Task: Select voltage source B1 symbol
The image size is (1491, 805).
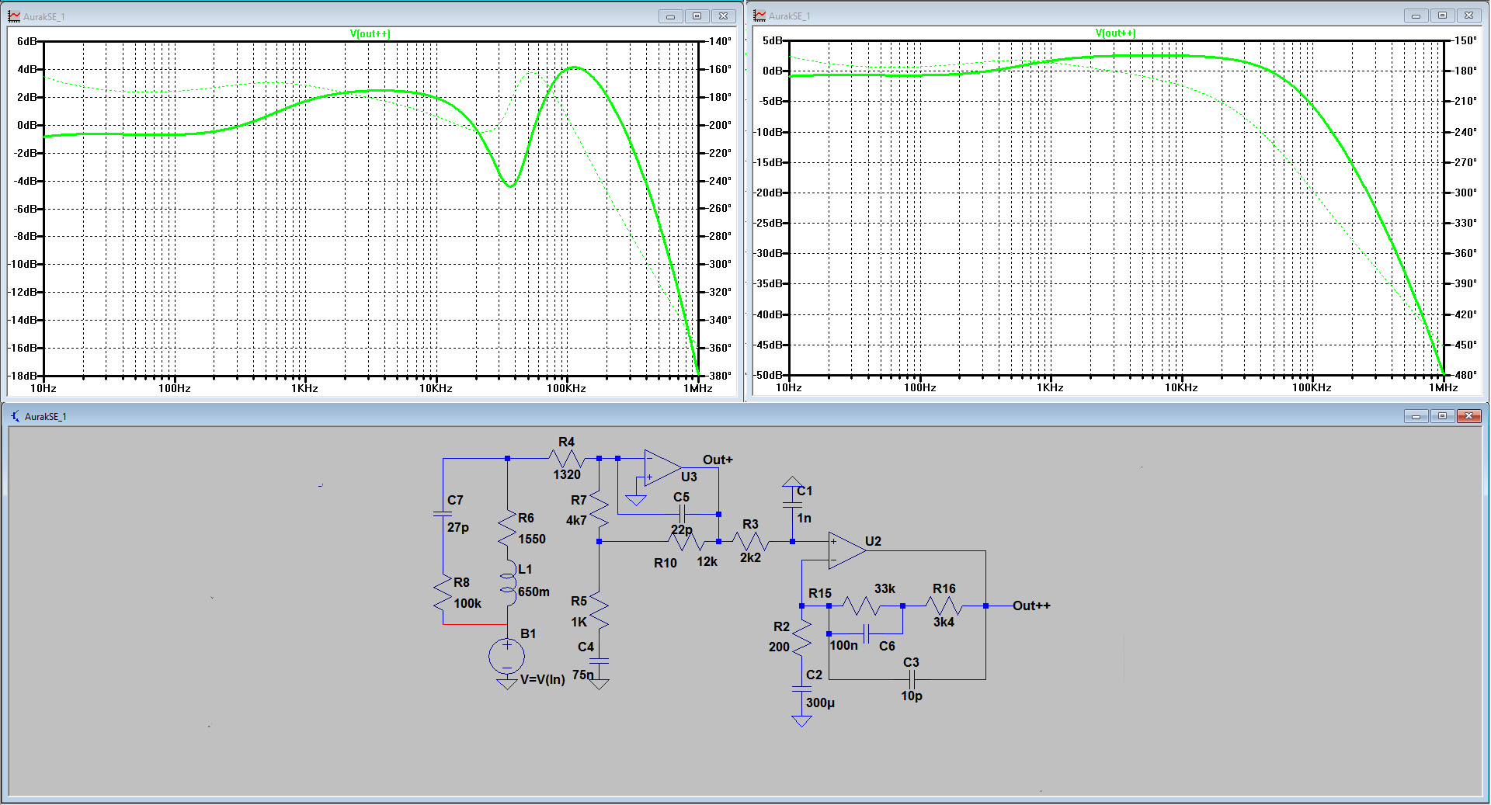Action: click(506, 657)
